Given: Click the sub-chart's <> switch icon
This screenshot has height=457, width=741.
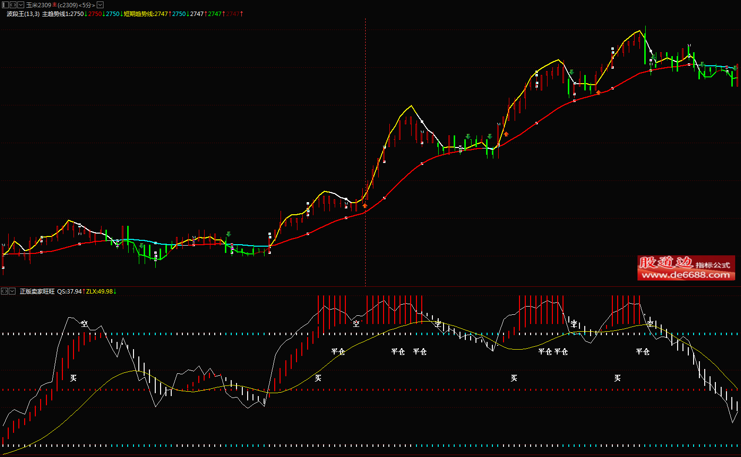Looking at the screenshot, I should pos(4,291).
